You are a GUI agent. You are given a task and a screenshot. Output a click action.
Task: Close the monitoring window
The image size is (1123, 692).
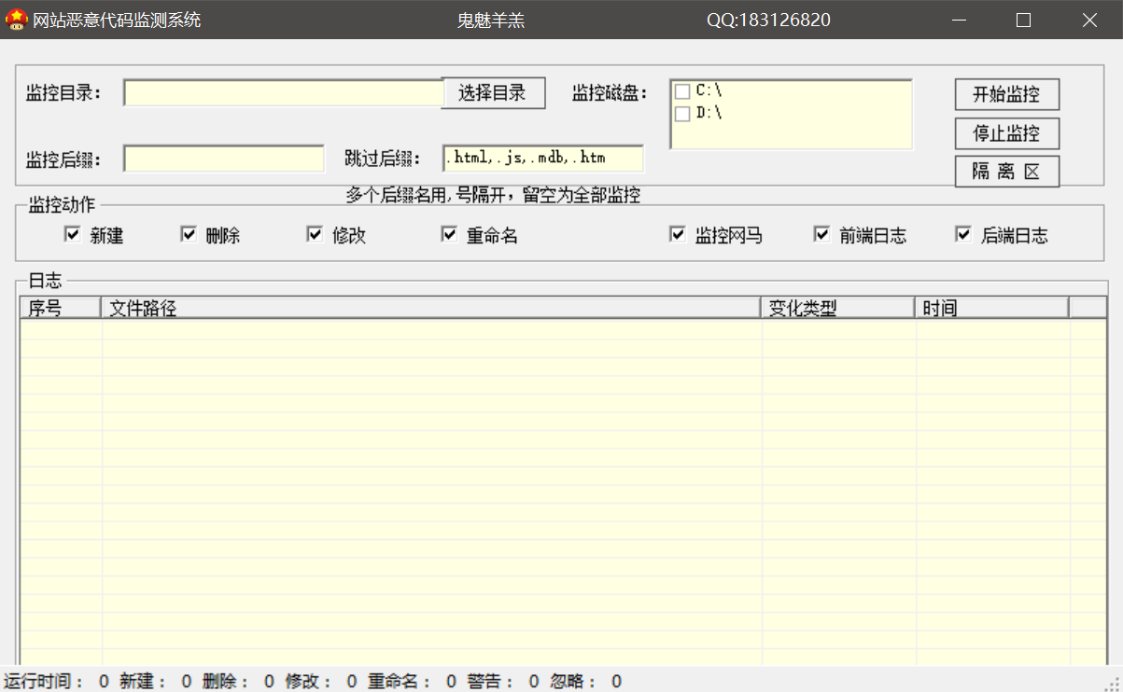pyautogui.click(x=1089, y=20)
